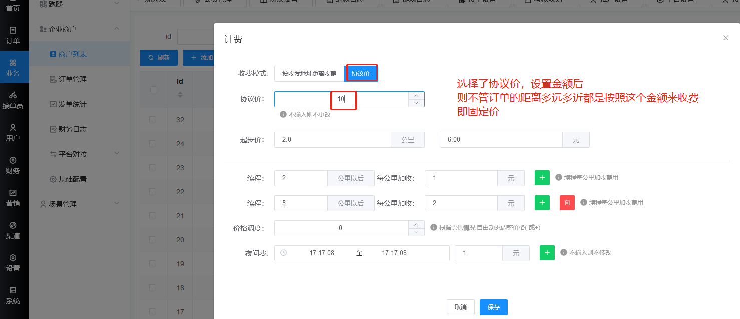Collapse the 企业商户 menu group
740x319 pixels.
pyautogui.click(x=117, y=29)
